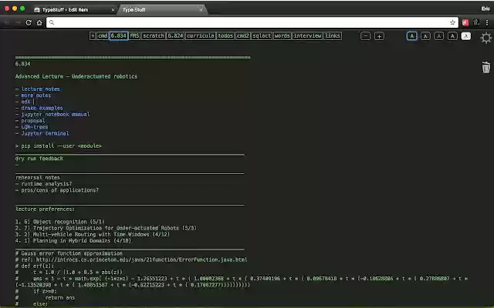Open the cmd2 note tab

click(x=243, y=36)
